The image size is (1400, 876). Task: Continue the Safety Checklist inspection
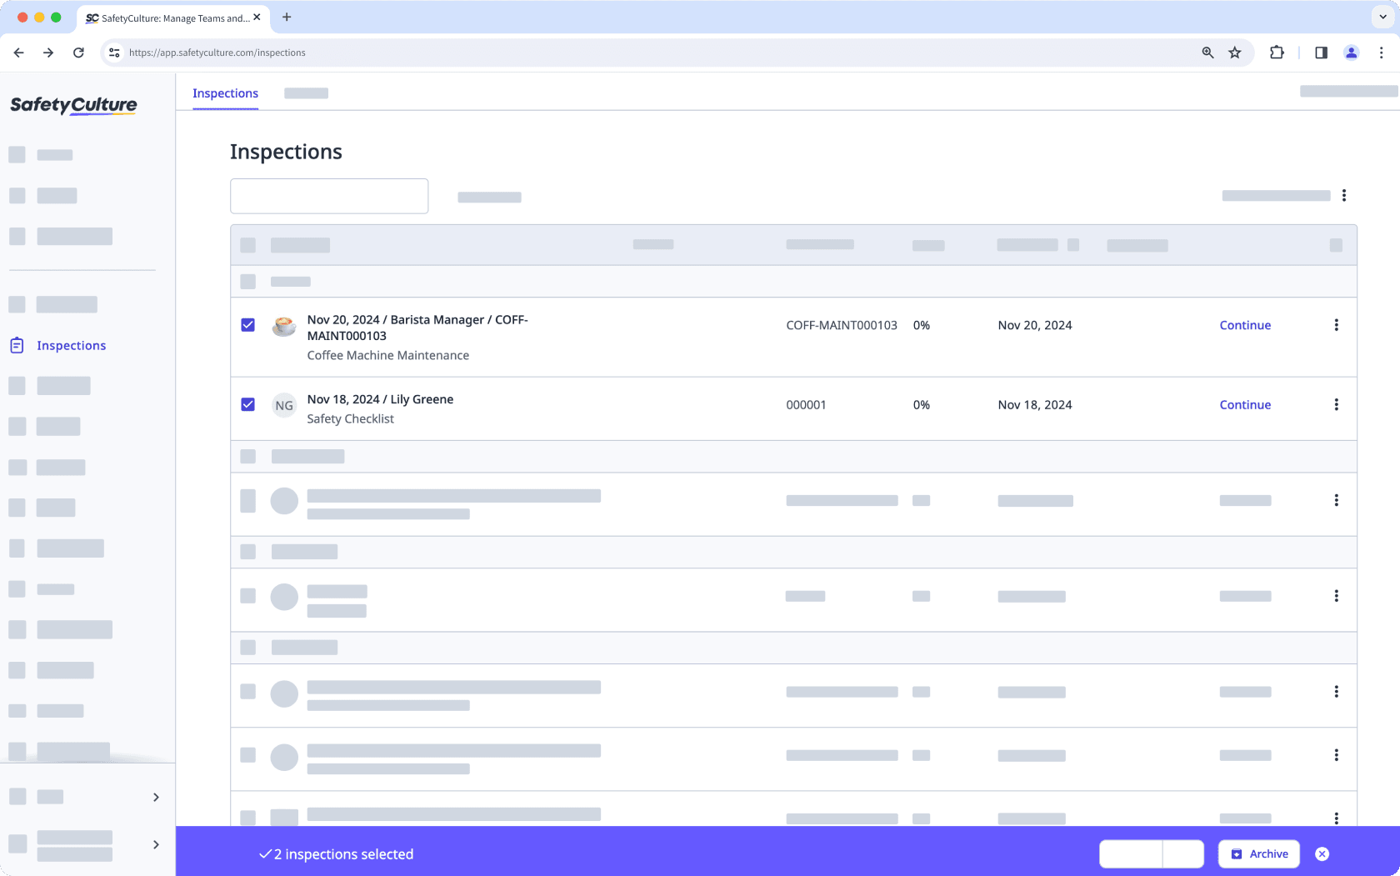(x=1245, y=405)
